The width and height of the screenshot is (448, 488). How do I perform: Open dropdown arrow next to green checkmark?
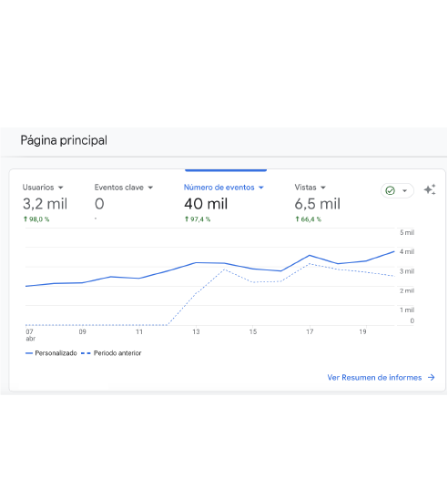pyautogui.click(x=404, y=190)
